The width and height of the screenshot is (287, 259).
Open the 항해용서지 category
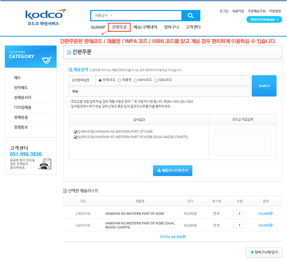pyautogui.click(x=23, y=98)
